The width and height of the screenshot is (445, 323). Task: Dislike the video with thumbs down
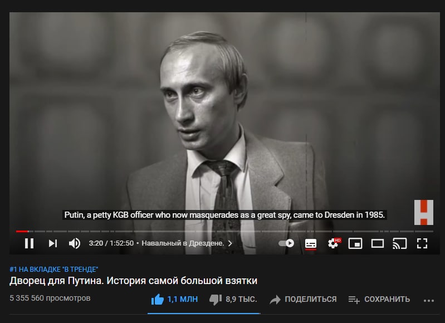click(233, 299)
